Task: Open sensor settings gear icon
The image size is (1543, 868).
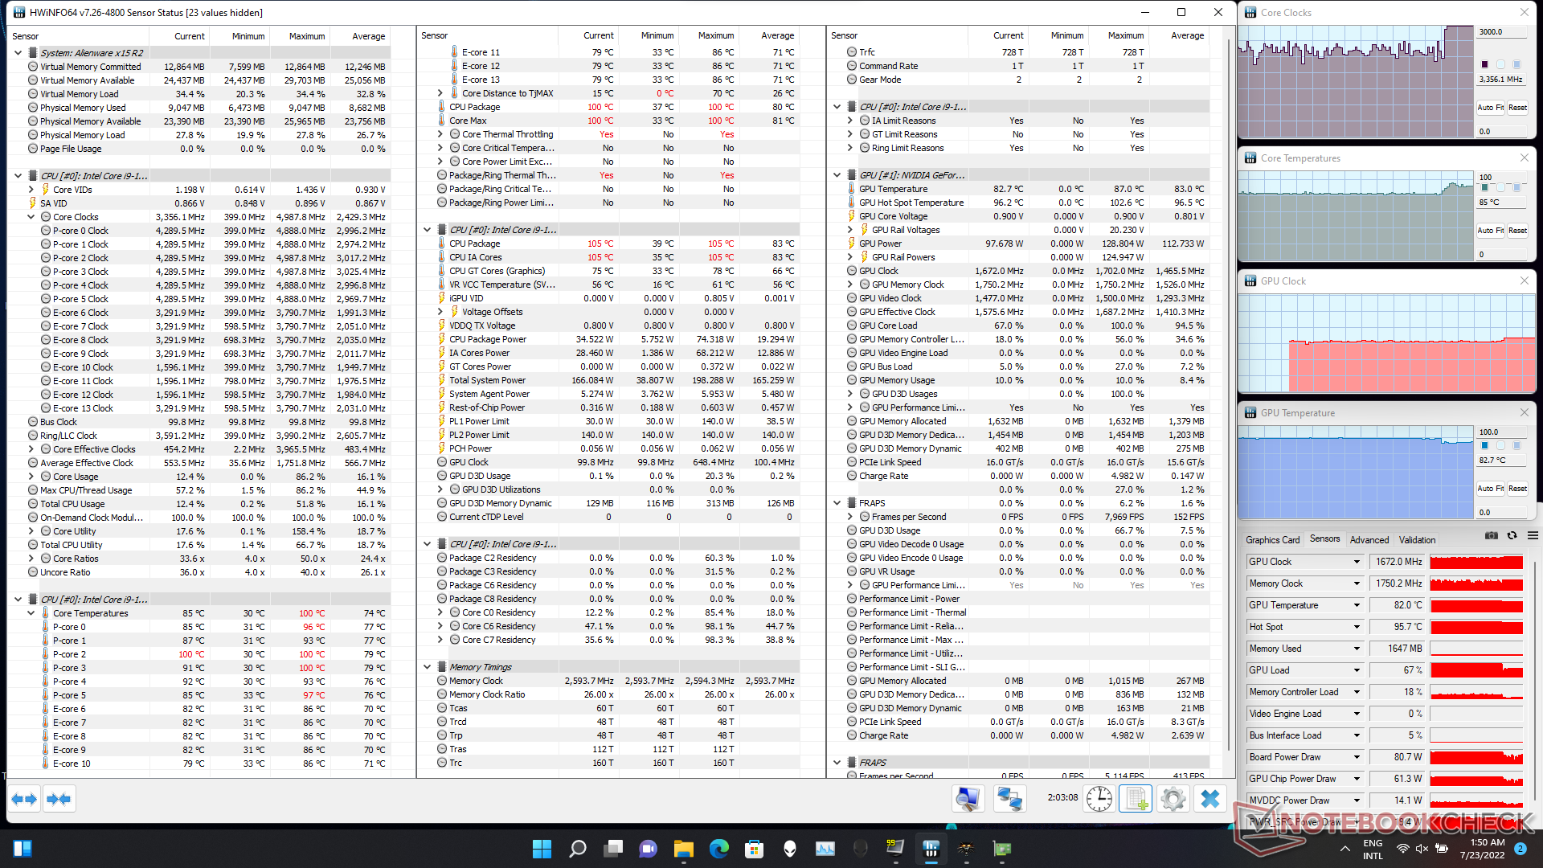Action: click(1173, 799)
